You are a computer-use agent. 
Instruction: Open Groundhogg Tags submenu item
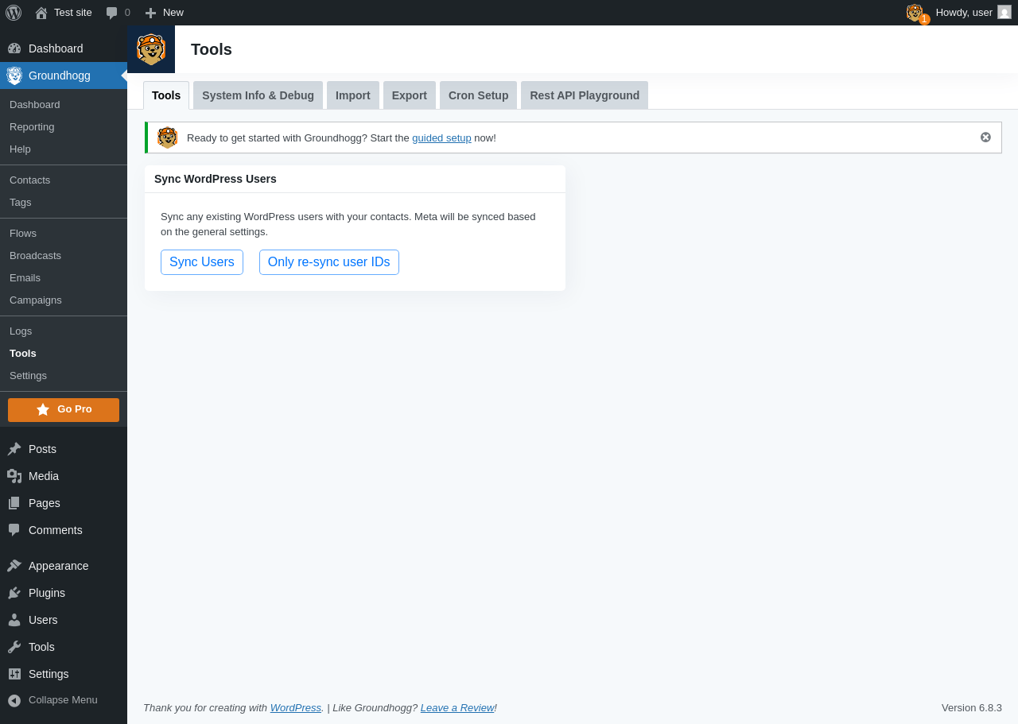pyautogui.click(x=64, y=203)
